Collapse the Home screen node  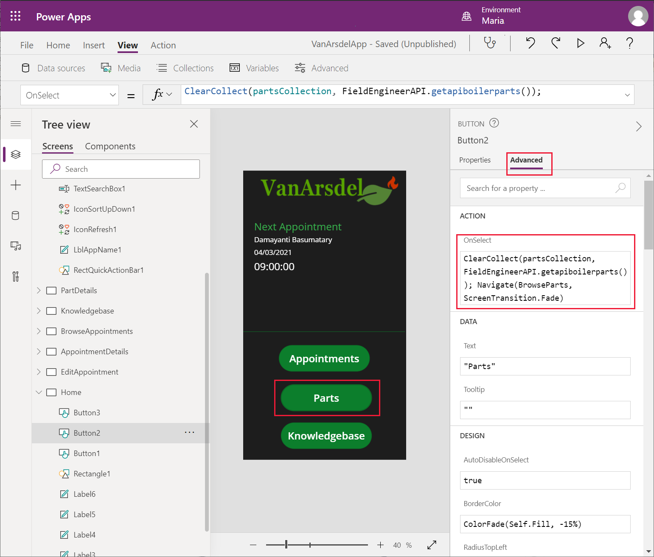pos(39,392)
